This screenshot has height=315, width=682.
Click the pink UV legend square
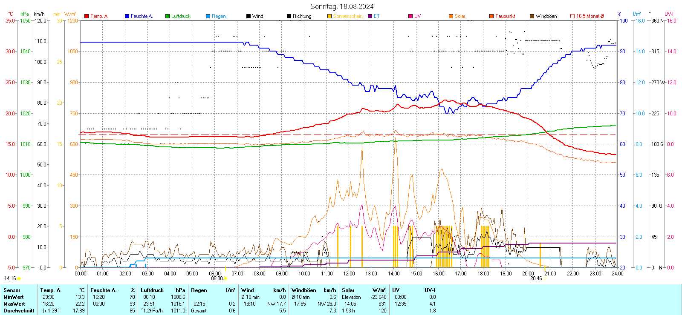click(410, 16)
